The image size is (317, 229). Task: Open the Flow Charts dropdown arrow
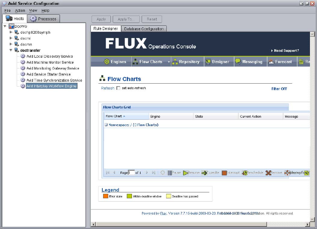point(169,62)
